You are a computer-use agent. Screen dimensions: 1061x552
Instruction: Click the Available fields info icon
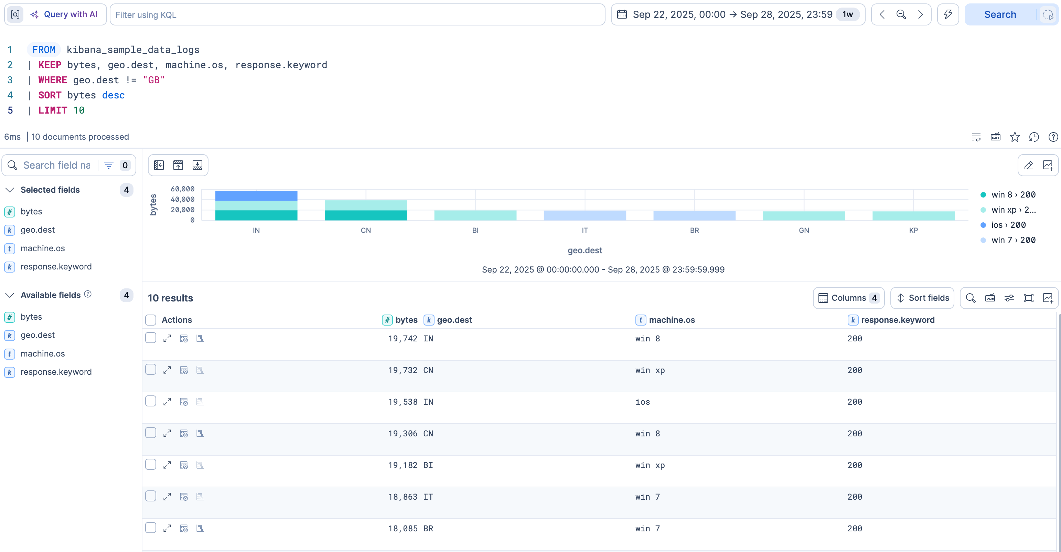[x=88, y=294]
